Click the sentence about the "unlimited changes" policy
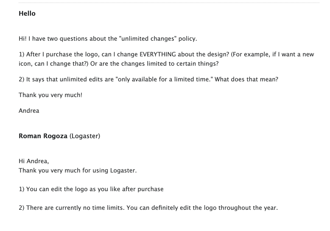Screen dimensions: 330x231 click(108, 39)
